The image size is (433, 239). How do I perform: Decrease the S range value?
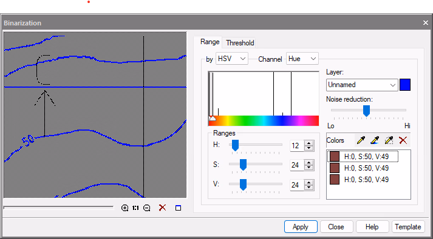point(309,168)
